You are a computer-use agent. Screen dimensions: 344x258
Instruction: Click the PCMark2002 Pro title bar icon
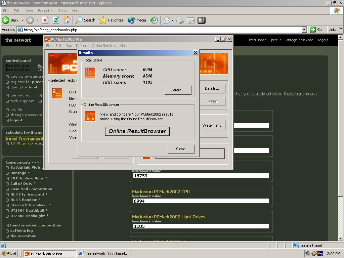pyautogui.click(x=48, y=39)
